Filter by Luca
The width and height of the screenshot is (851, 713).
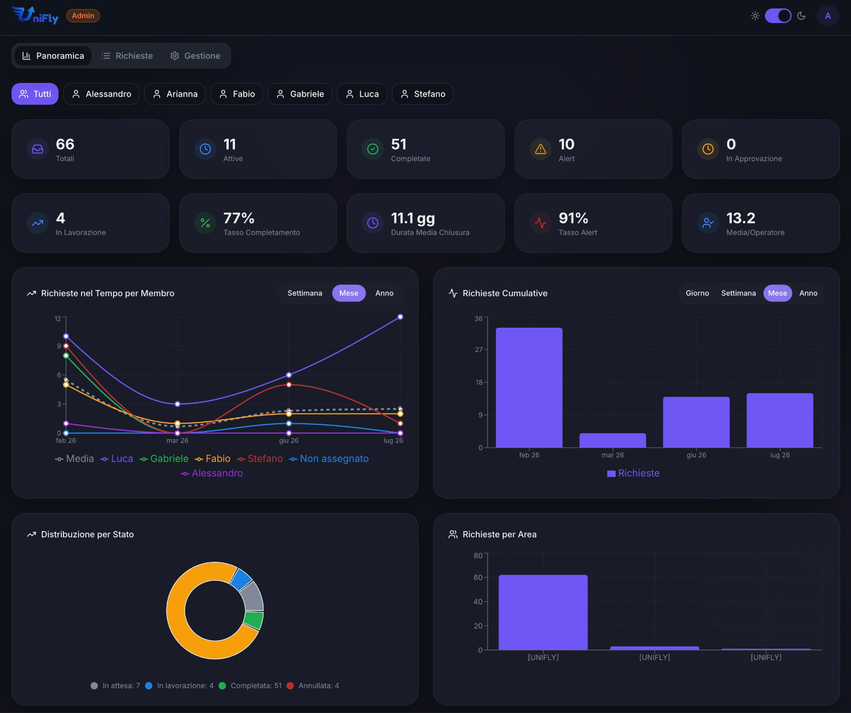362,94
